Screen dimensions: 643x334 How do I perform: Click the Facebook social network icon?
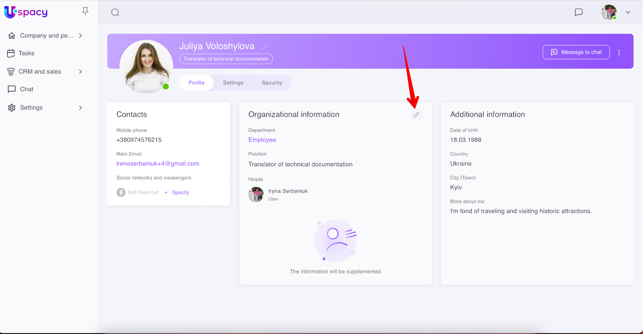(x=121, y=193)
